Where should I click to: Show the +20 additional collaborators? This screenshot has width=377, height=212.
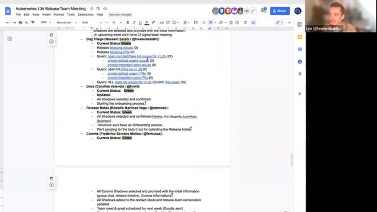[x=246, y=11]
